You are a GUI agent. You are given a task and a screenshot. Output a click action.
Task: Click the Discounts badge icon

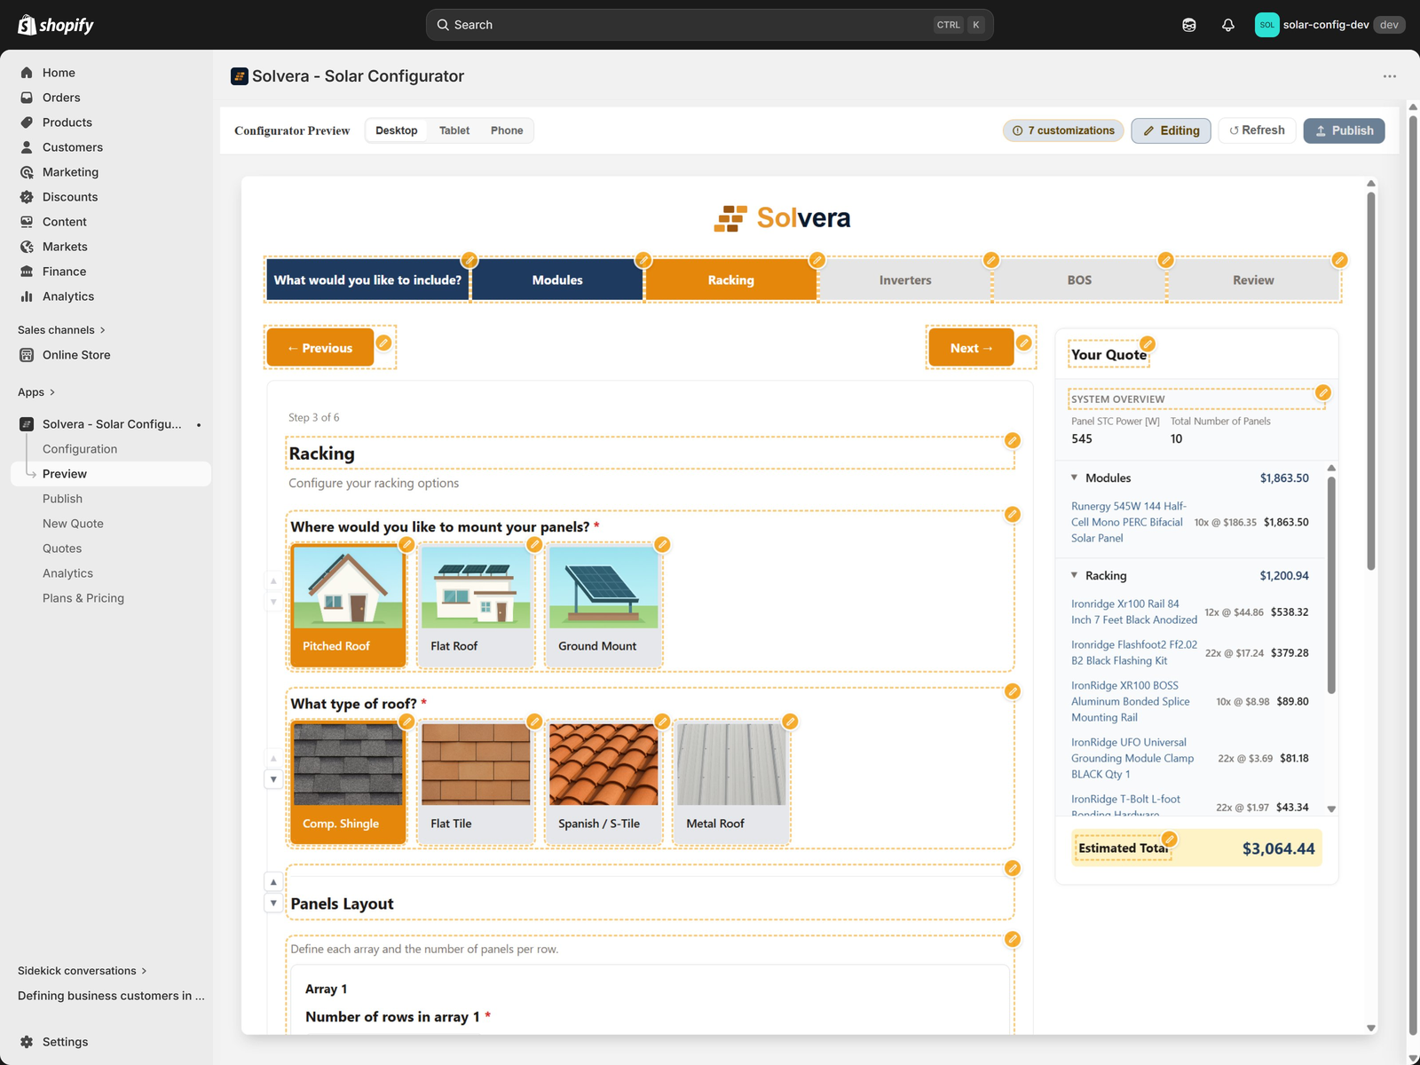pyautogui.click(x=27, y=197)
